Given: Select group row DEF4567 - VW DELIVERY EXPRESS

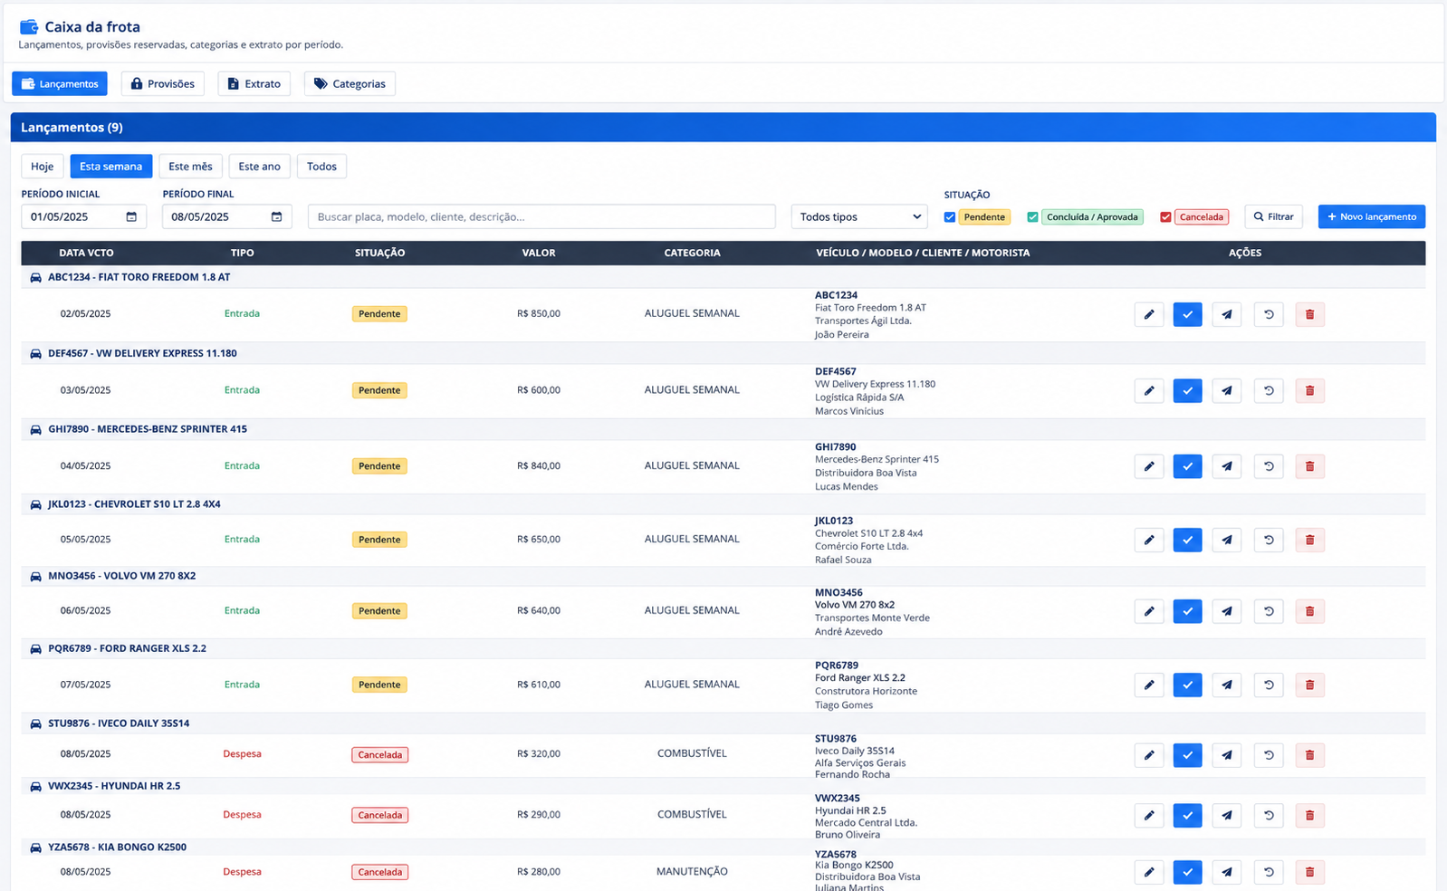Looking at the screenshot, I should click(x=723, y=353).
